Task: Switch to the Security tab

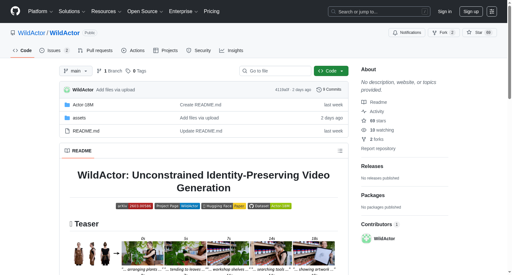Action: point(199,50)
